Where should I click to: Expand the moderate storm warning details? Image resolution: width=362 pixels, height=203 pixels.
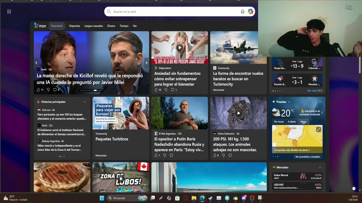coord(312,112)
